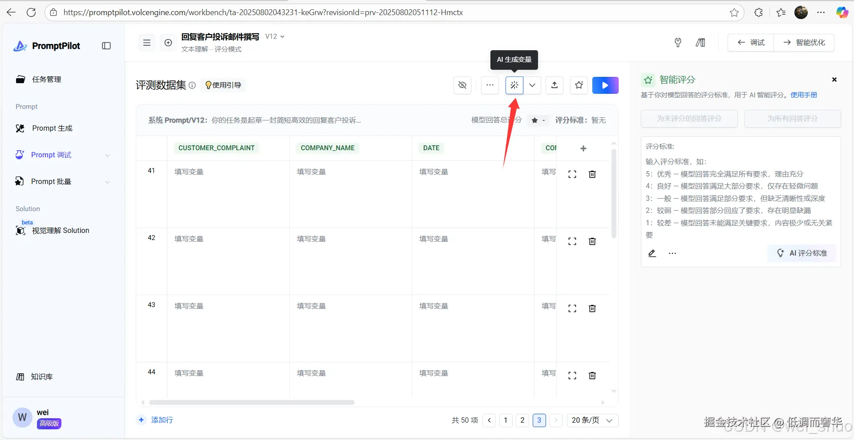Go to page 2 of the dataset
This screenshot has height=440, width=854.
pos(522,420)
